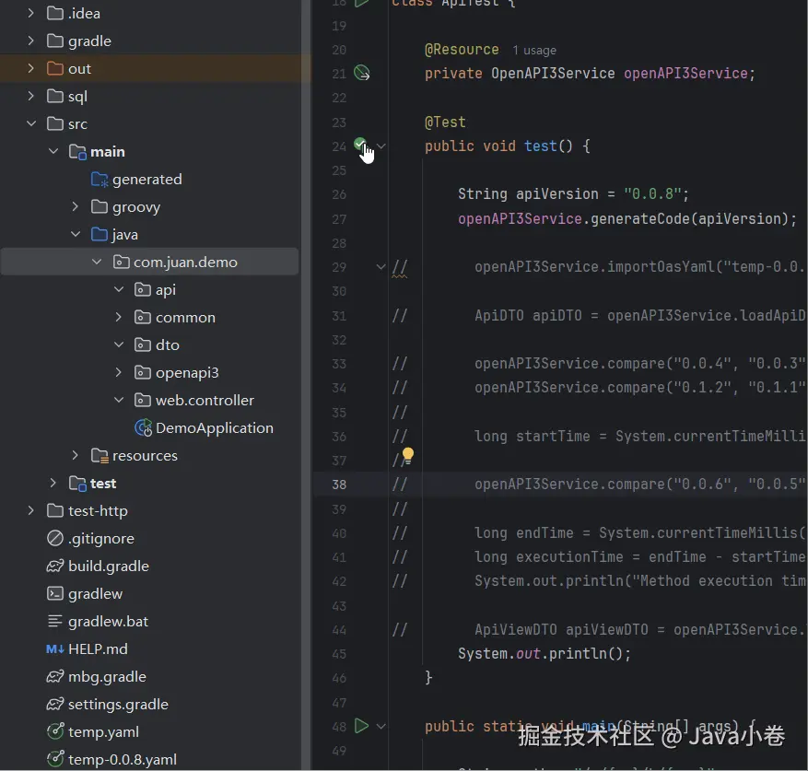Expand the common package arrow

click(x=119, y=317)
